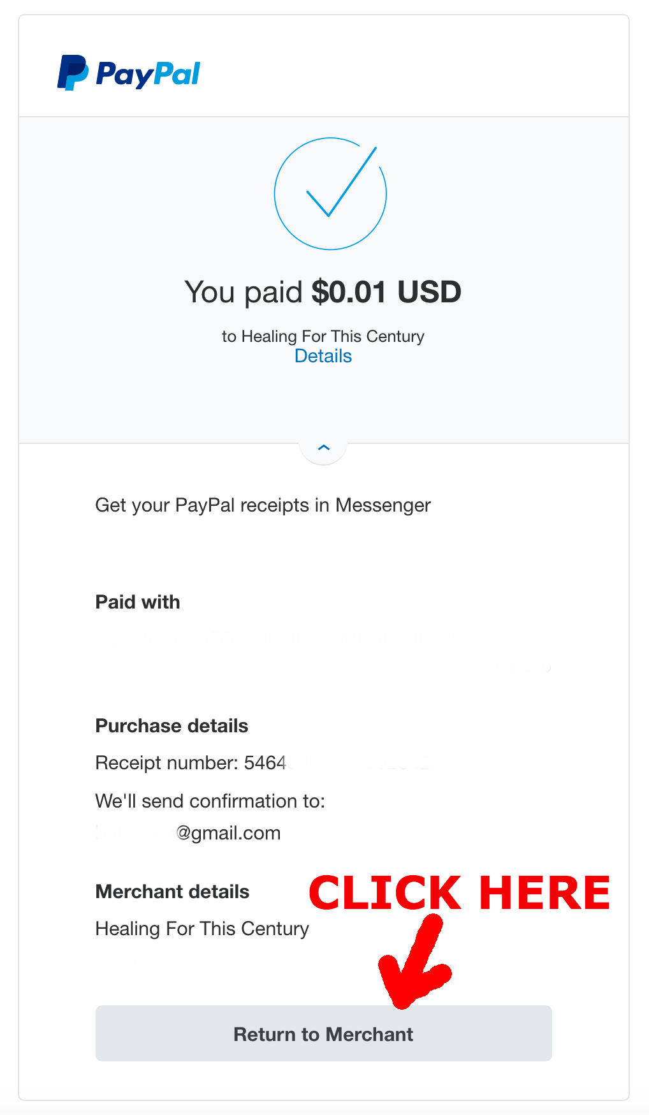Open the blue Details link
This screenshot has height=1115, width=649.
(x=323, y=356)
